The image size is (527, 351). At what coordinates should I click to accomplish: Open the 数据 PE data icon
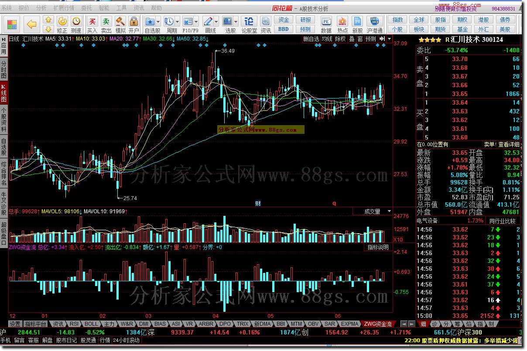pos(326,24)
